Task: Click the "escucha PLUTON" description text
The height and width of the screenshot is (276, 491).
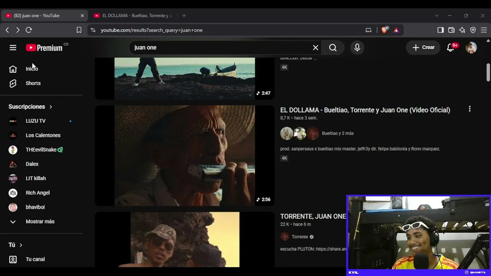Action: (313, 249)
